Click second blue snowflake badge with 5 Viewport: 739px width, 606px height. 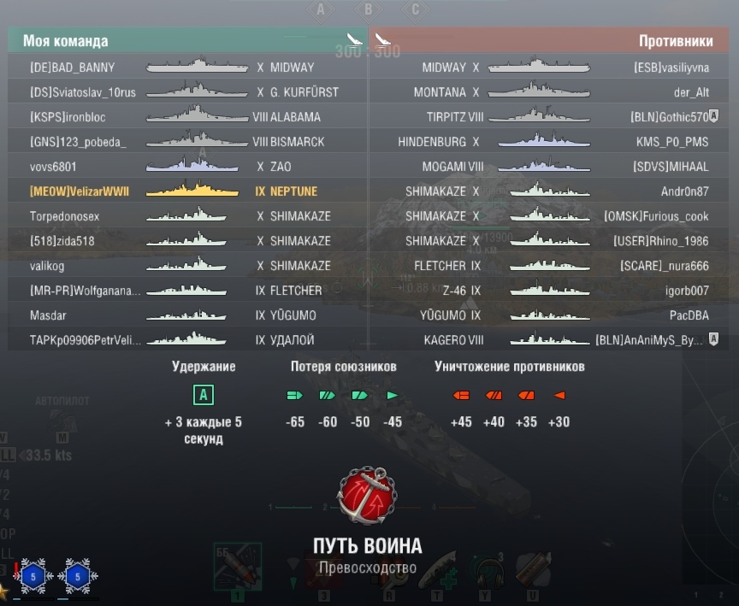78,576
